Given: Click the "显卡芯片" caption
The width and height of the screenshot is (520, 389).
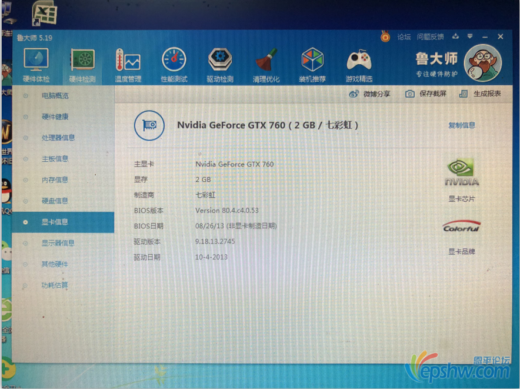Looking at the screenshot, I should click(462, 199).
